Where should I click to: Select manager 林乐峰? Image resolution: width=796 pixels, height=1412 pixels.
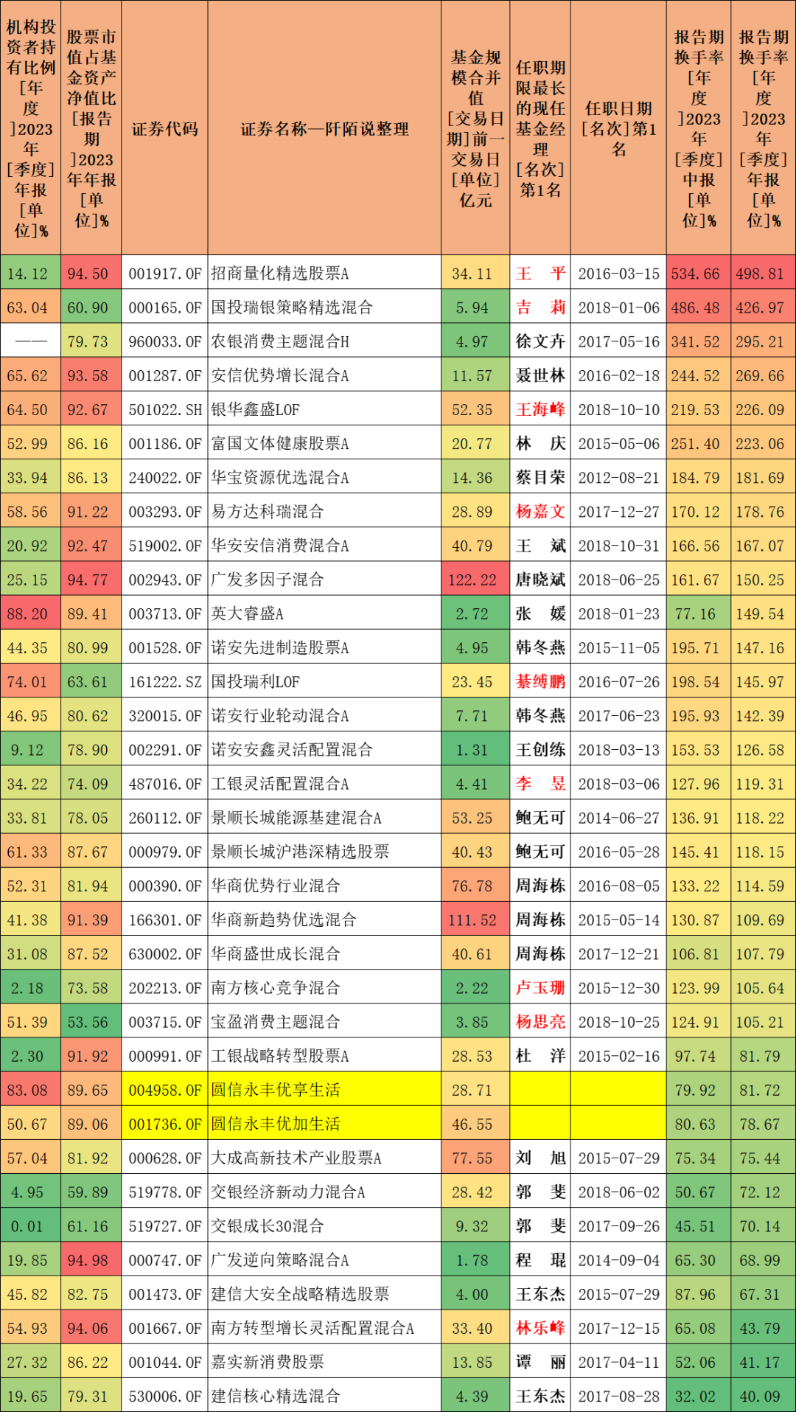tap(540, 1328)
